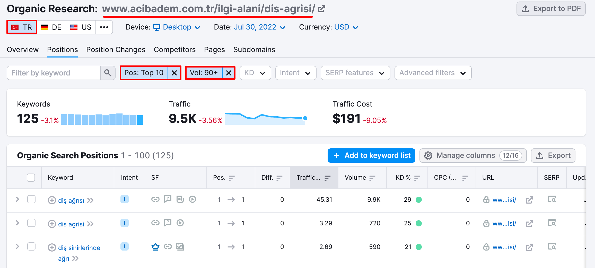Click featured question icon in diş ağrısı row

click(168, 199)
